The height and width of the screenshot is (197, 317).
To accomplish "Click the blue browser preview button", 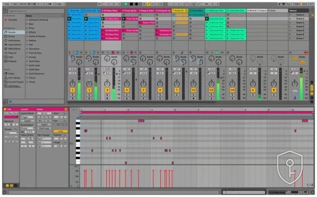I will (x=11, y=102).
